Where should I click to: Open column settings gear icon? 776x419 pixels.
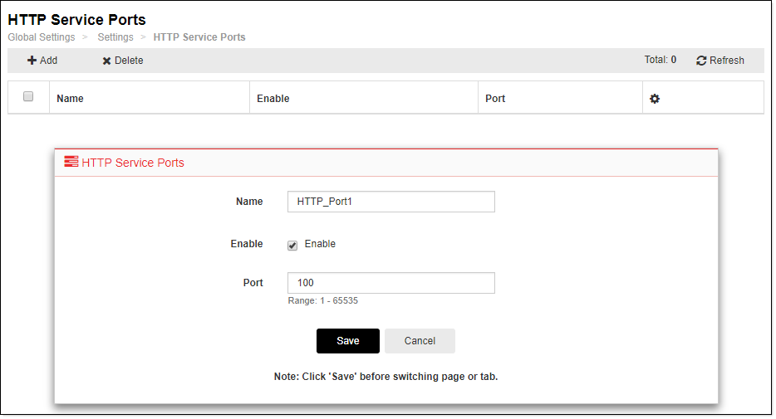[654, 99]
